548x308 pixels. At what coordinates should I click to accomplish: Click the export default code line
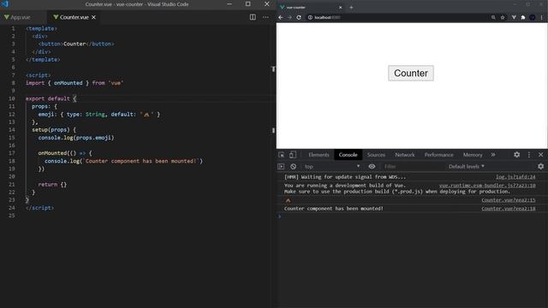tap(51, 98)
